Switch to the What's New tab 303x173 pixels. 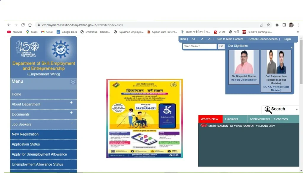(x=210, y=119)
